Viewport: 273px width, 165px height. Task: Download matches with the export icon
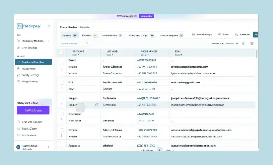point(244,44)
